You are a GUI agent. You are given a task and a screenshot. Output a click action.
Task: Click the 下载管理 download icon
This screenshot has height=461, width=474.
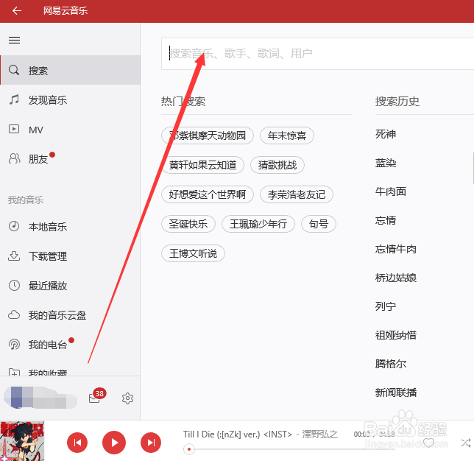[x=14, y=256]
